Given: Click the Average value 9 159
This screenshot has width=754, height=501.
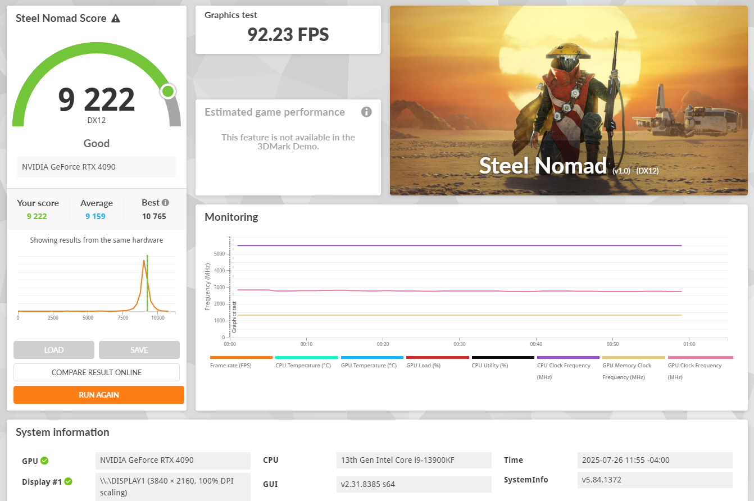Looking at the screenshot, I should (x=96, y=216).
